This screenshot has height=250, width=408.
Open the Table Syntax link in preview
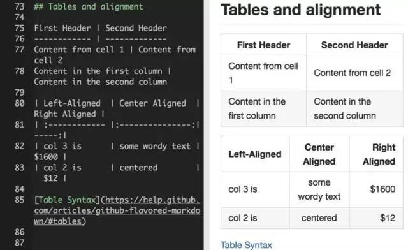click(x=246, y=245)
